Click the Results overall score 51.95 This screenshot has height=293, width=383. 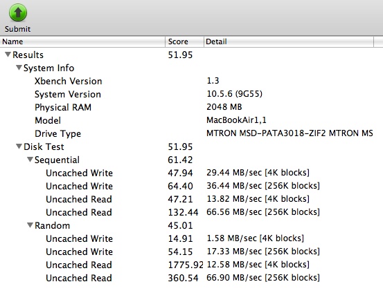click(180, 55)
